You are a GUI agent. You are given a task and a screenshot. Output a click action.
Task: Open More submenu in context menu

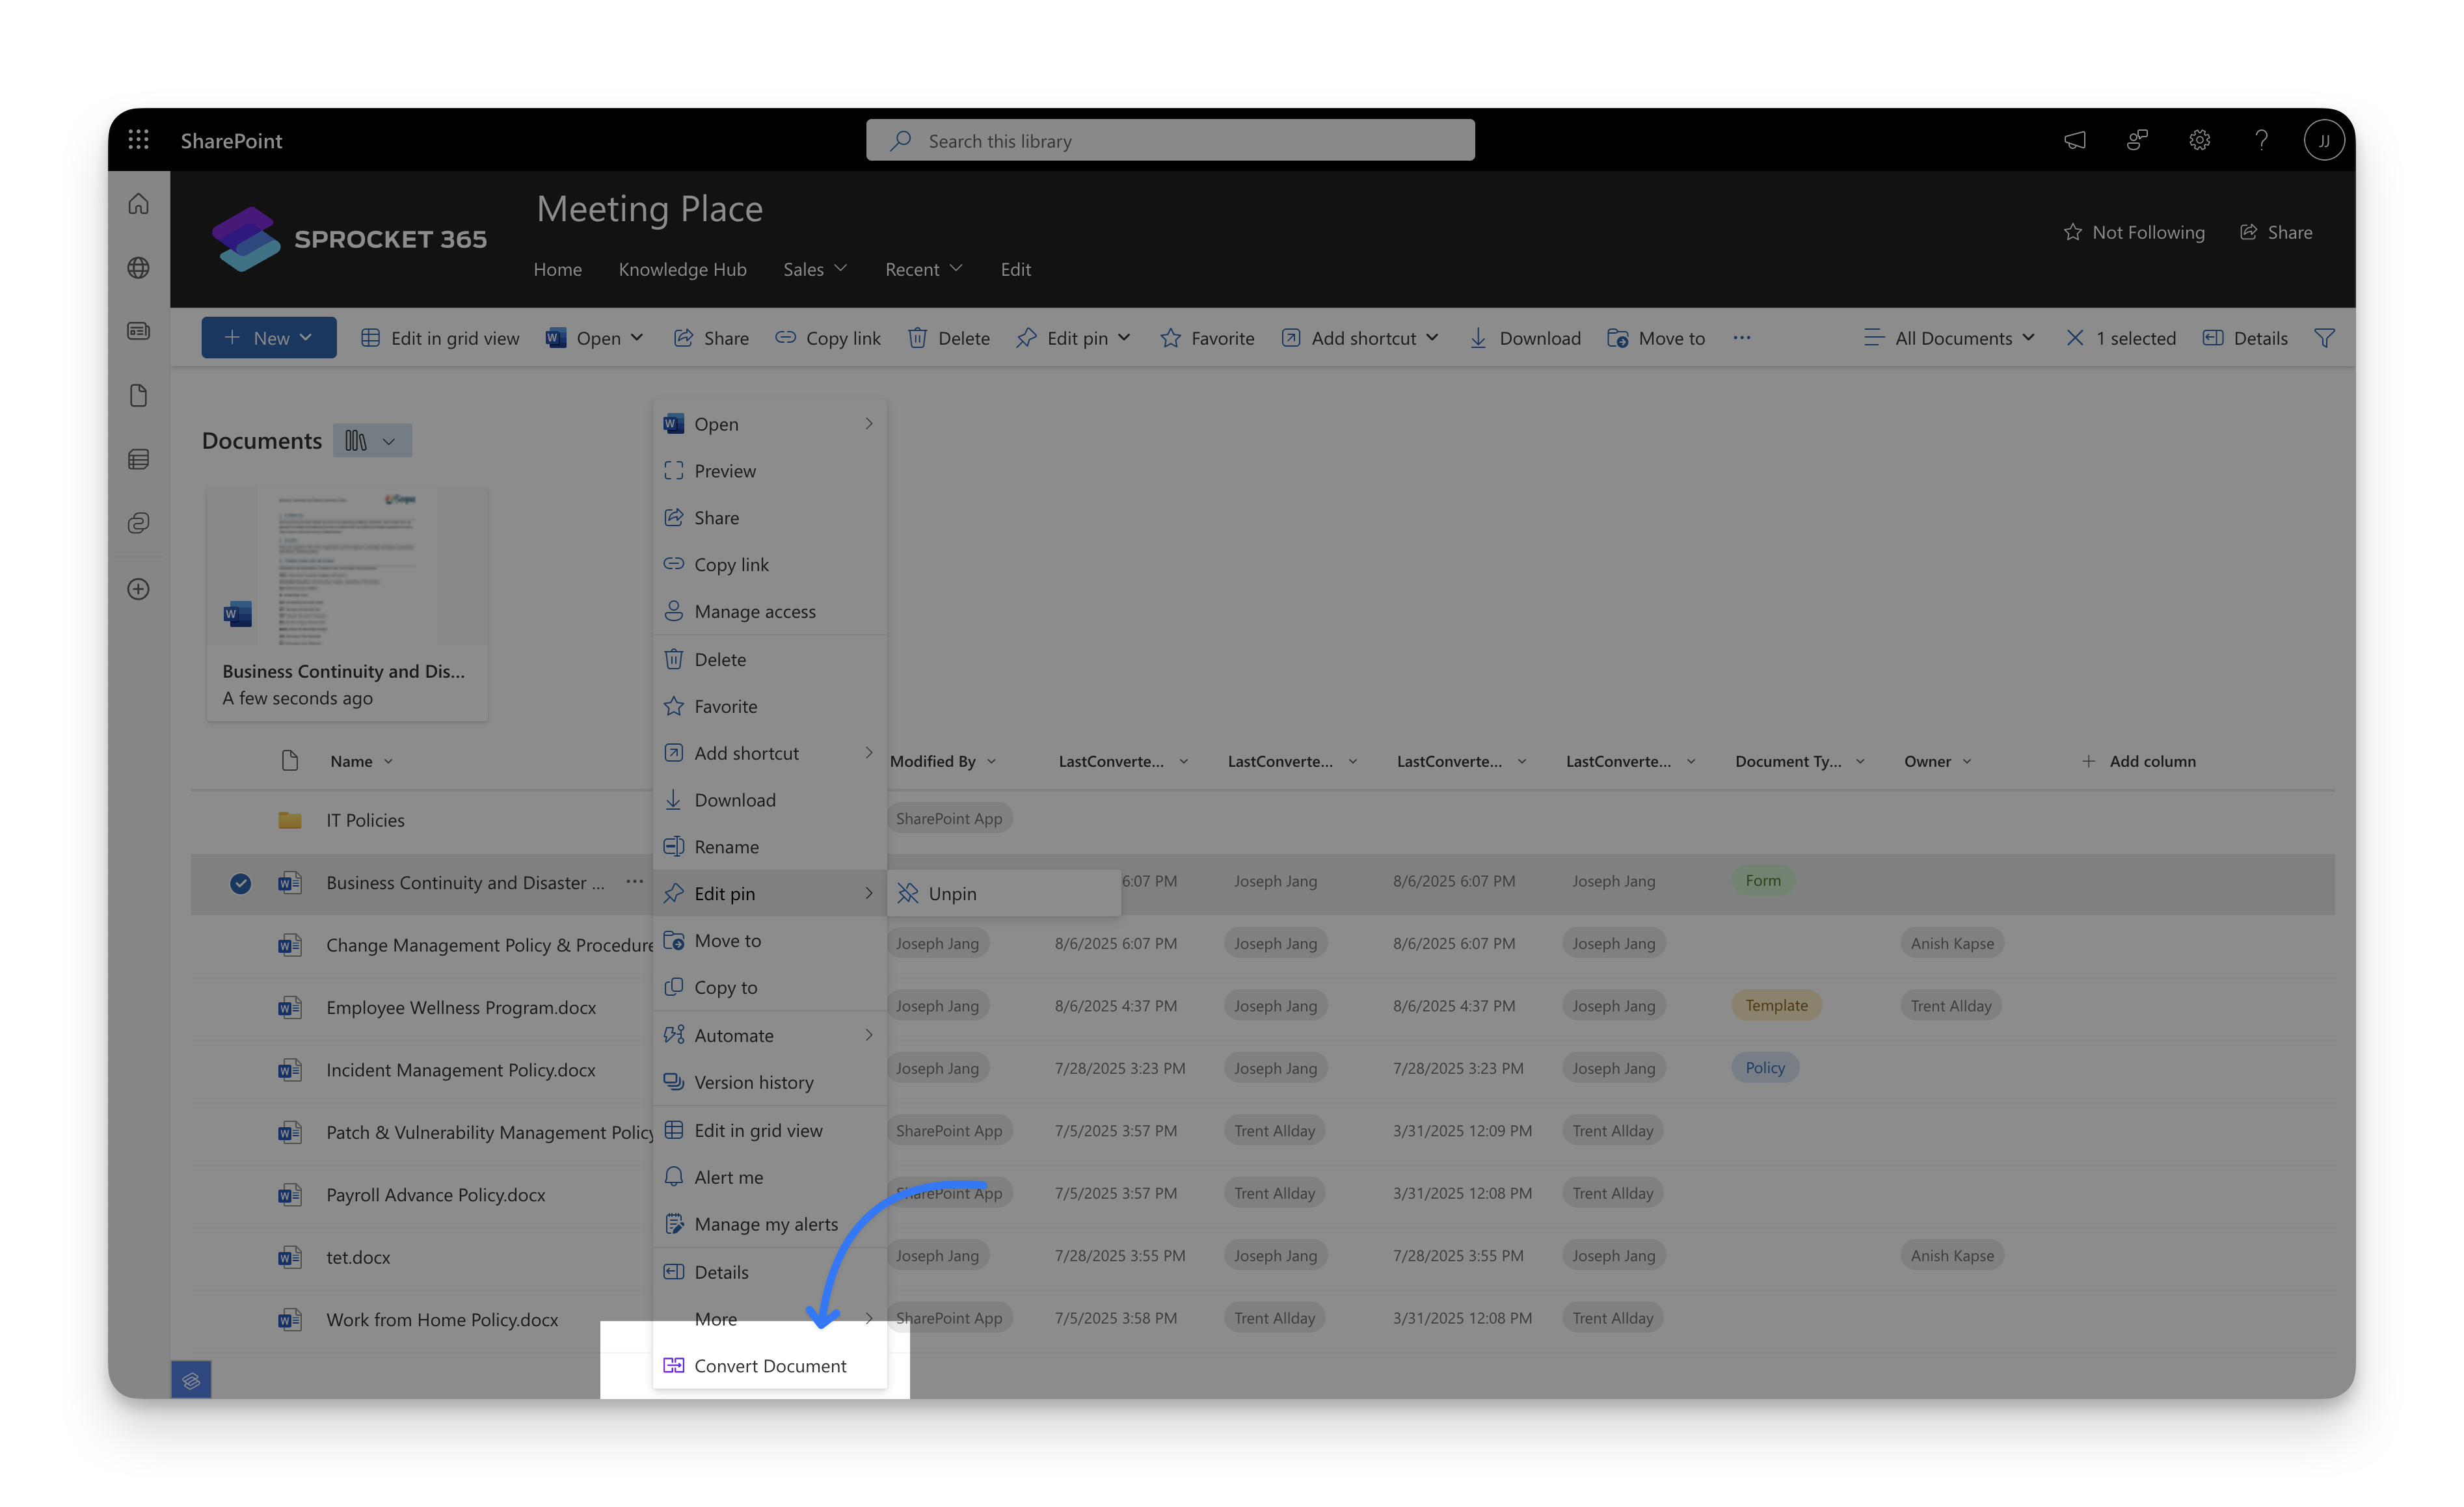click(x=770, y=1319)
